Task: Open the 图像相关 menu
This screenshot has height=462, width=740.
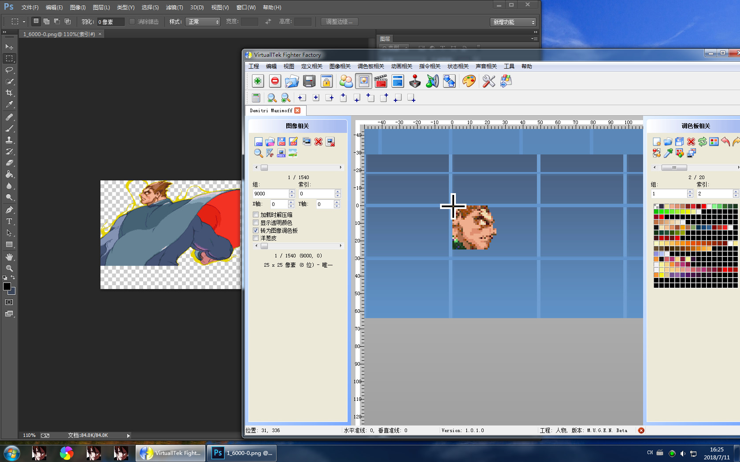Action: coord(340,66)
